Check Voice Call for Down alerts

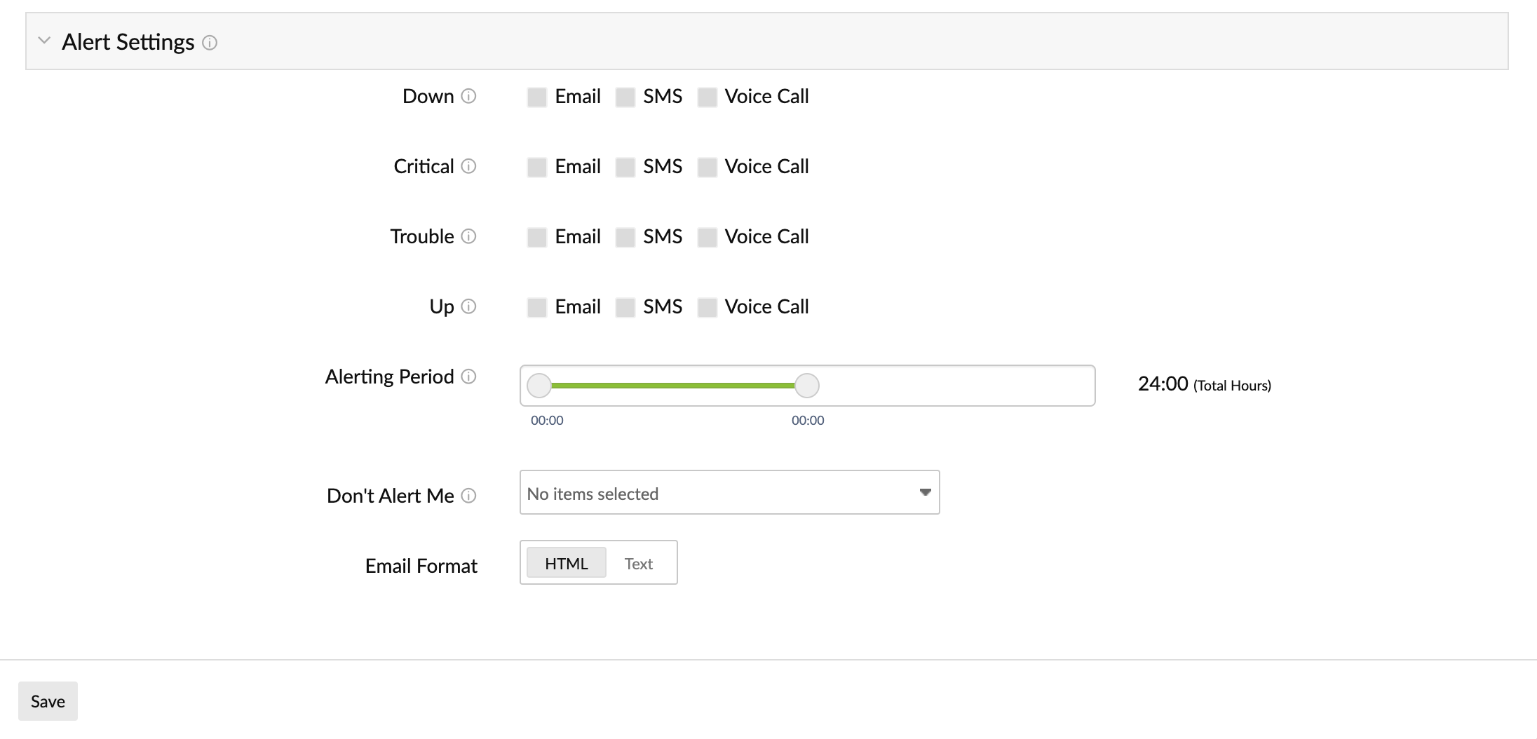coord(707,97)
